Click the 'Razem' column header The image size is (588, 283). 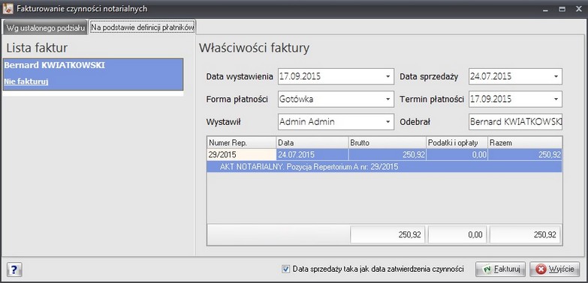coord(525,143)
